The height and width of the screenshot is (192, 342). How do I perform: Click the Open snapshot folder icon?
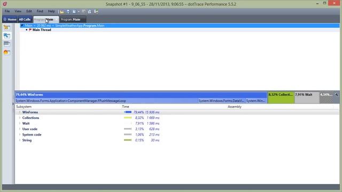(x=62, y=12)
